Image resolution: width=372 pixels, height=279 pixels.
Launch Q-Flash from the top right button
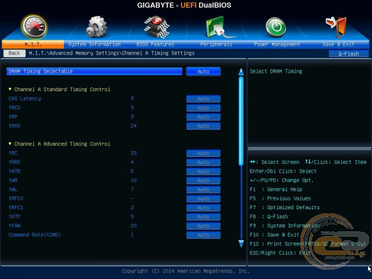349,53
